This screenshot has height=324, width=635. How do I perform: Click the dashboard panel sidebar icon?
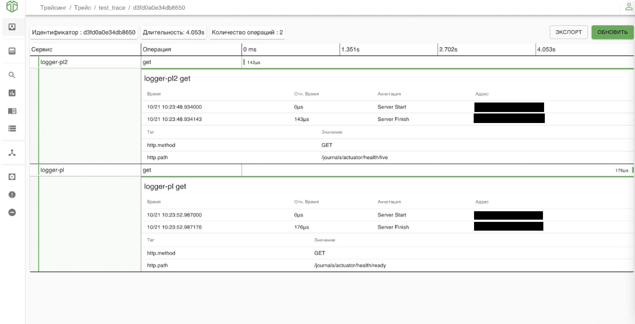[x=12, y=51]
